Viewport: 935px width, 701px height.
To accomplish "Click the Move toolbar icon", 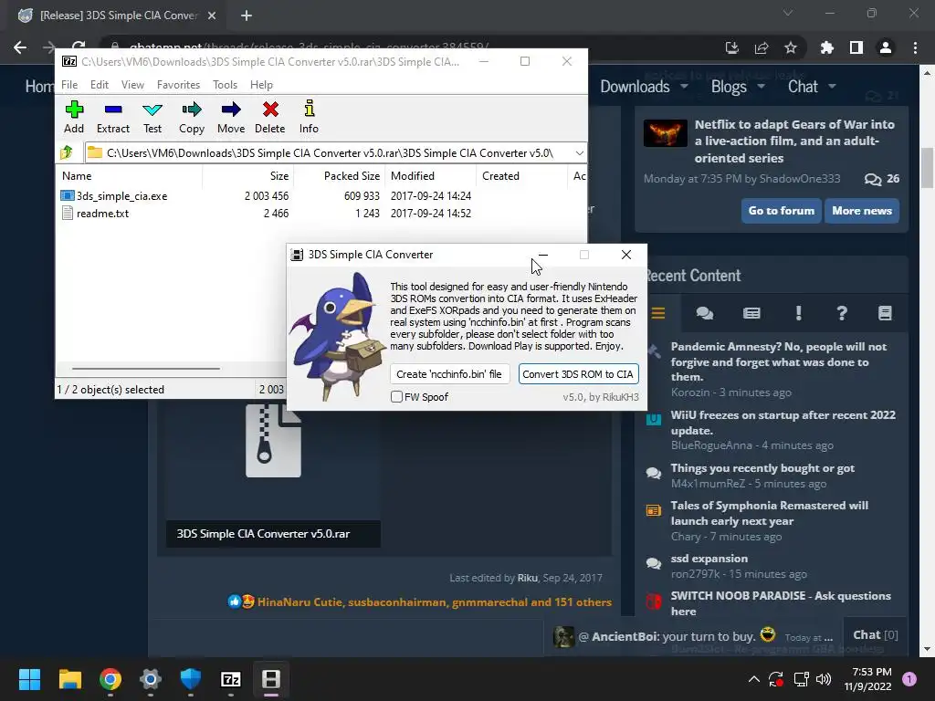I will point(231,110).
